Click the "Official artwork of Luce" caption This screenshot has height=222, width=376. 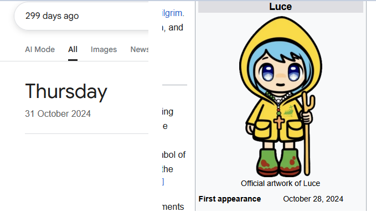(x=280, y=183)
